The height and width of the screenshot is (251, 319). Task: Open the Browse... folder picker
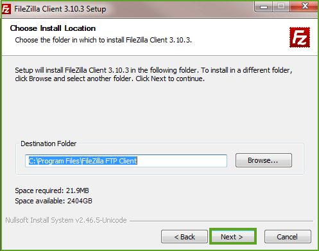click(264, 160)
